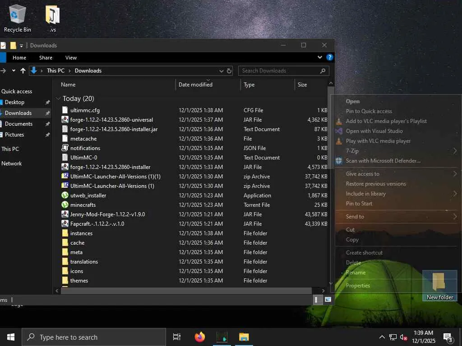Click the ultimmc.cfg file icon

click(65, 110)
